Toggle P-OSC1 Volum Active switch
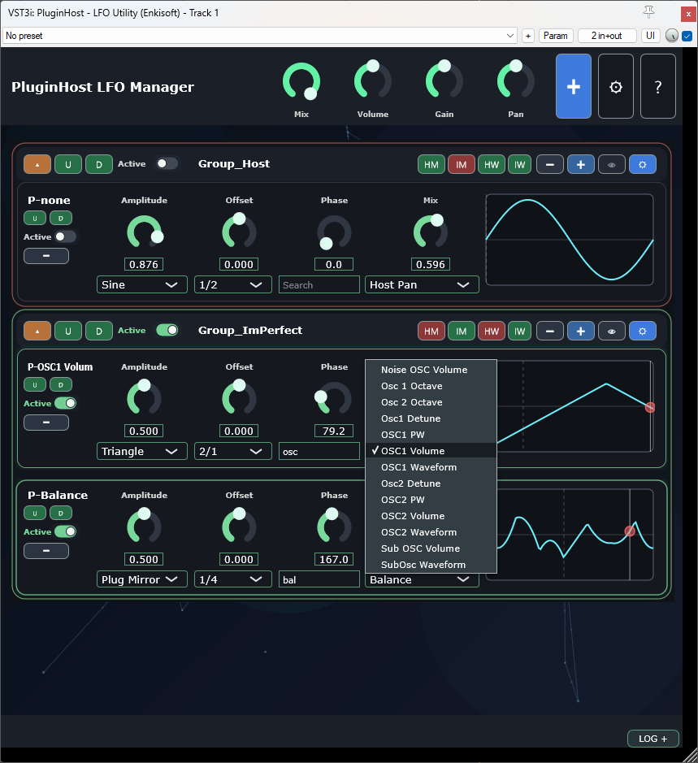Viewport: 698px width, 763px height. tap(65, 403)
